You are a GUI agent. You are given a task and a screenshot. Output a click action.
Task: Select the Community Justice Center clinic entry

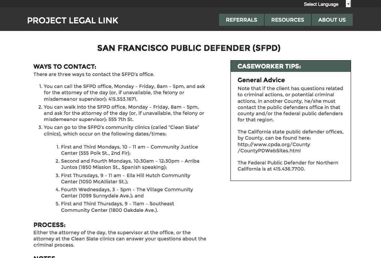(x=129, y=150)
